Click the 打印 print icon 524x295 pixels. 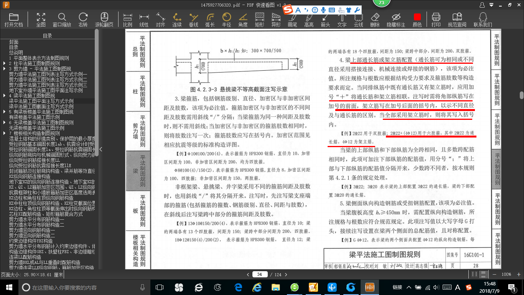(436, 20)
